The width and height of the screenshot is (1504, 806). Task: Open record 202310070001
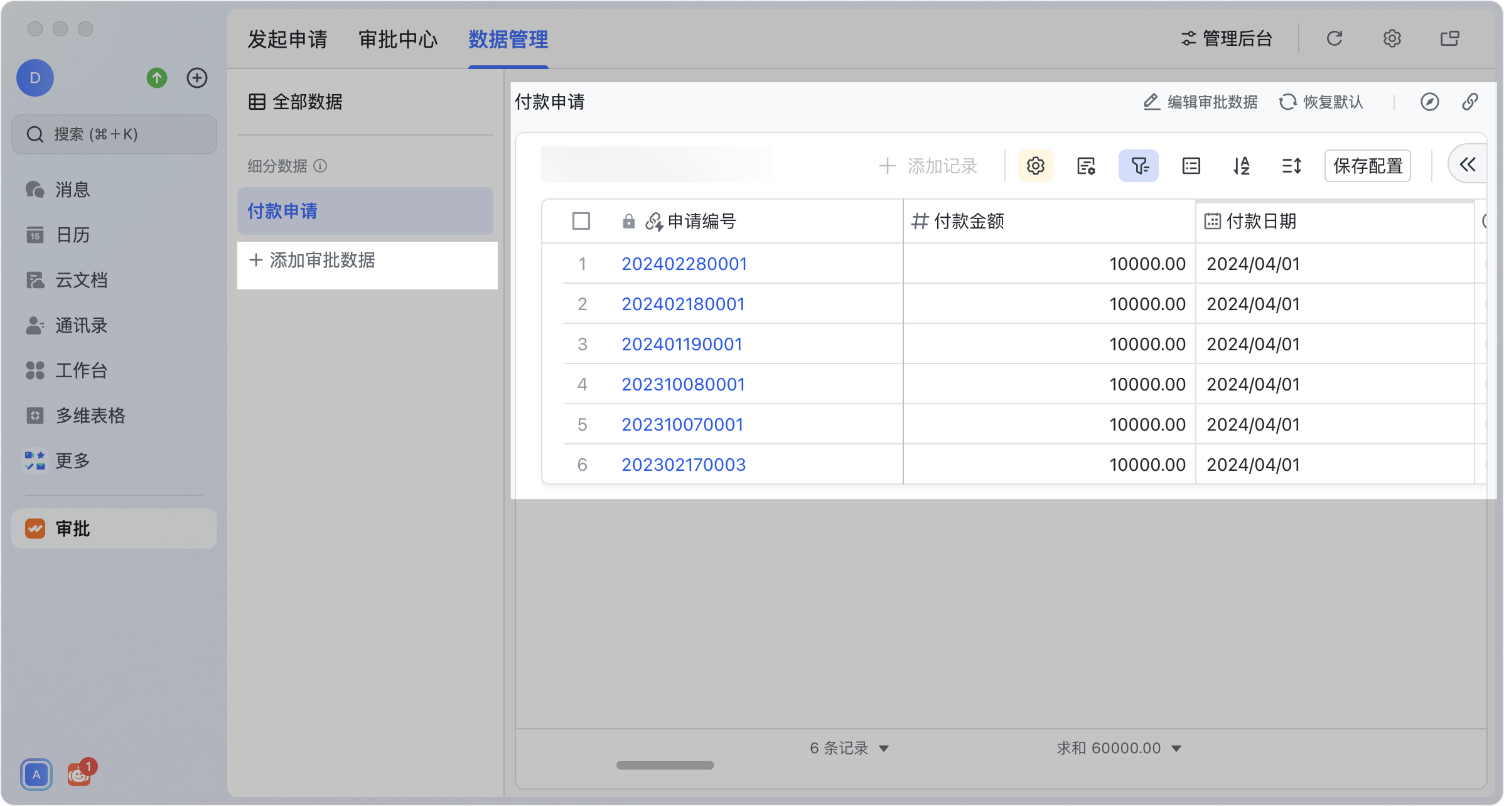(x=682, y=424)
